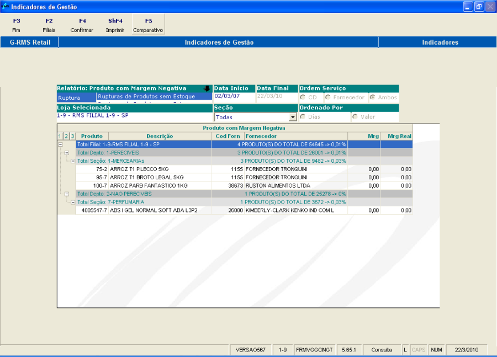
Task: Click the Produto column header
Action: point(92,136)
